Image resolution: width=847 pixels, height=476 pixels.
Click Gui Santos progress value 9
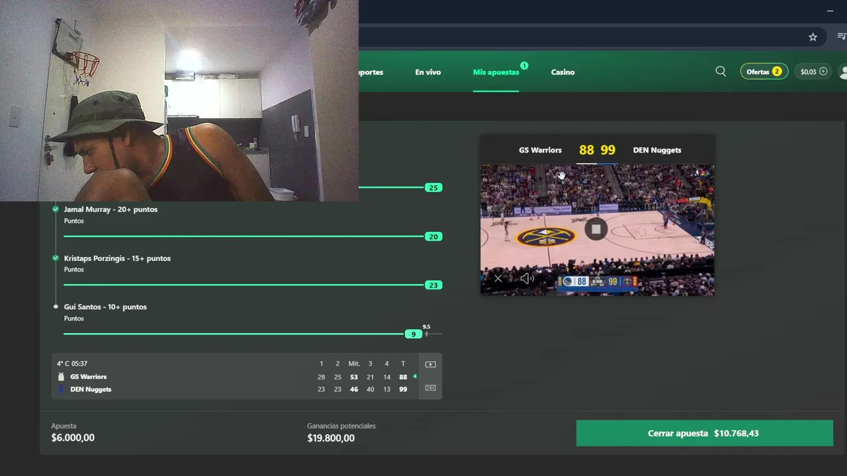[x=414, y=335]
